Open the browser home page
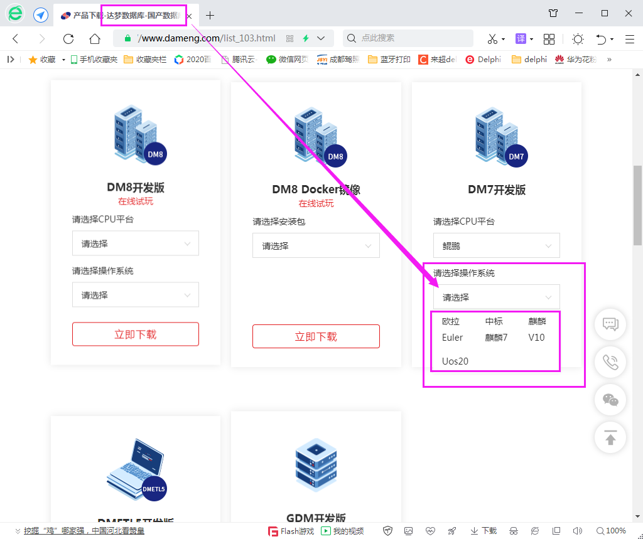 [x=95, y=39]
